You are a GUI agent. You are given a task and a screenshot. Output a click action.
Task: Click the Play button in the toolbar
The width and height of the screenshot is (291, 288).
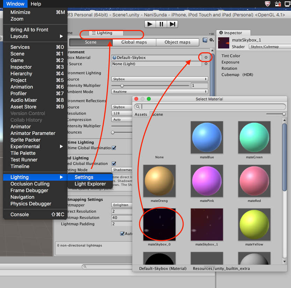coord(150,24)
